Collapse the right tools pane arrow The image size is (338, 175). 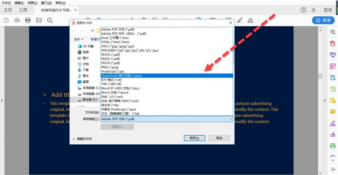(x=325, y=101)
